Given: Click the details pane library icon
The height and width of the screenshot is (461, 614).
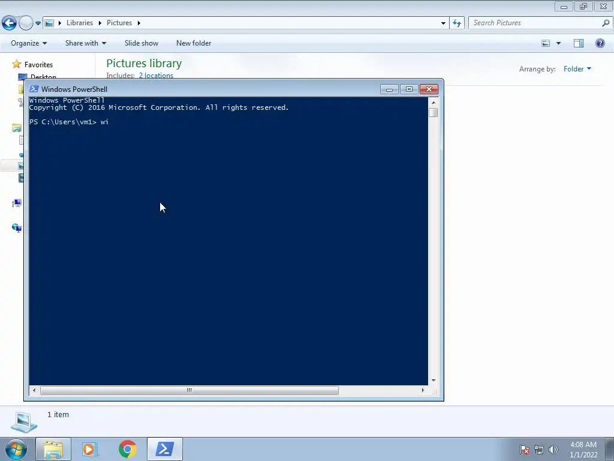Looking at the screenshot, I should (x=24, y=422).
